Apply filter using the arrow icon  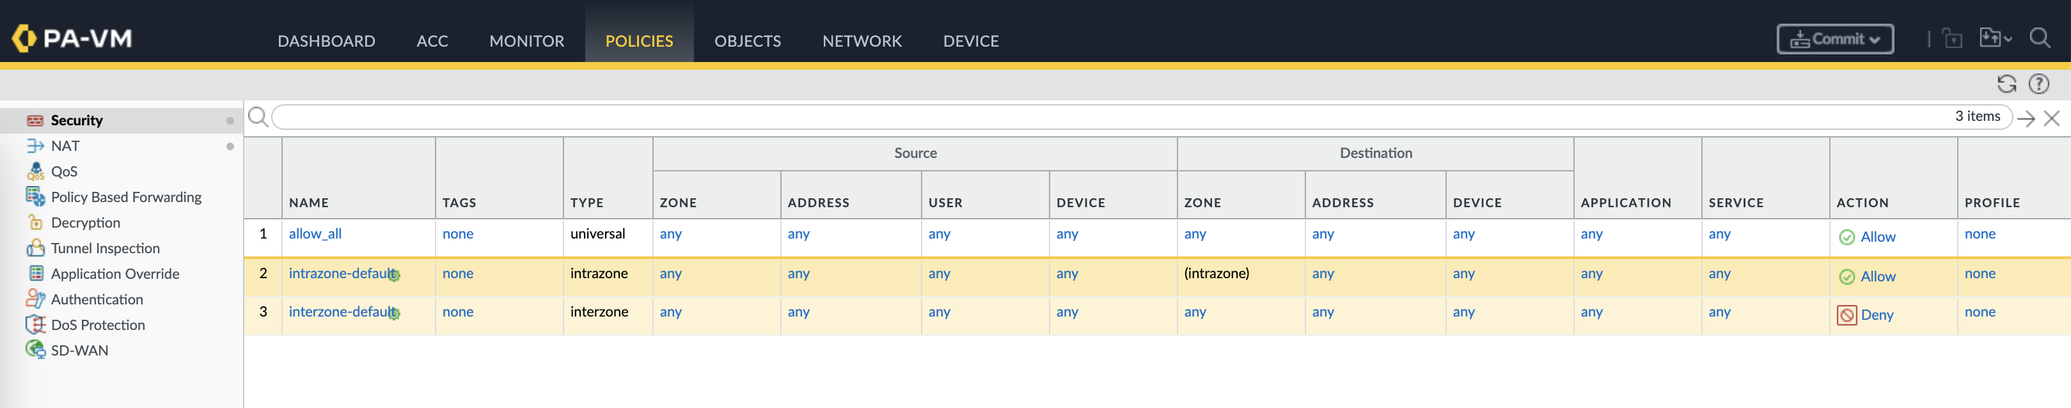click(x=2026, y=119)
